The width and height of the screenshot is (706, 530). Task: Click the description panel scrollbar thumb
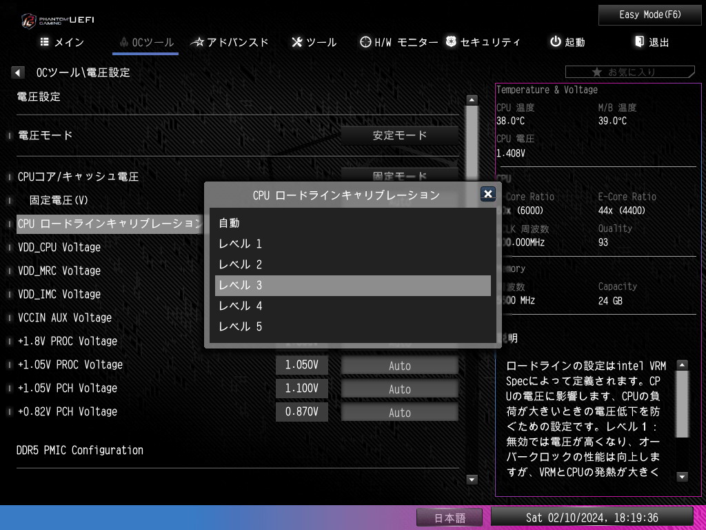[x=683, y=404]
